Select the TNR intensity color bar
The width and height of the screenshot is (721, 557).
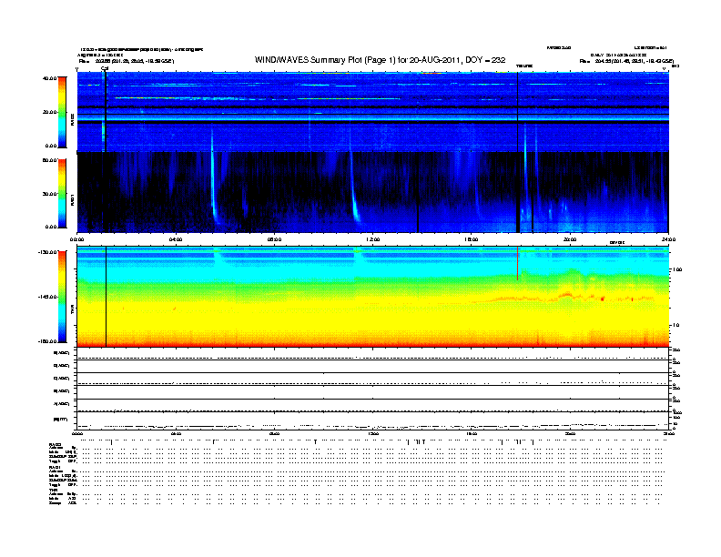pyautogui.click(x=62, y=297)
